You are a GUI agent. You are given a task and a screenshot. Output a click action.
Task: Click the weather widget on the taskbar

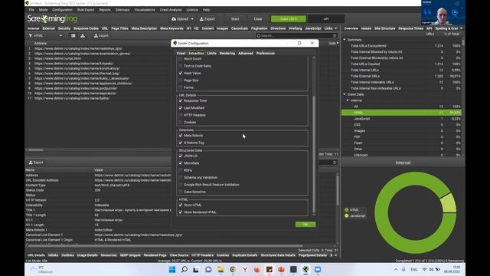click(42, 269)
